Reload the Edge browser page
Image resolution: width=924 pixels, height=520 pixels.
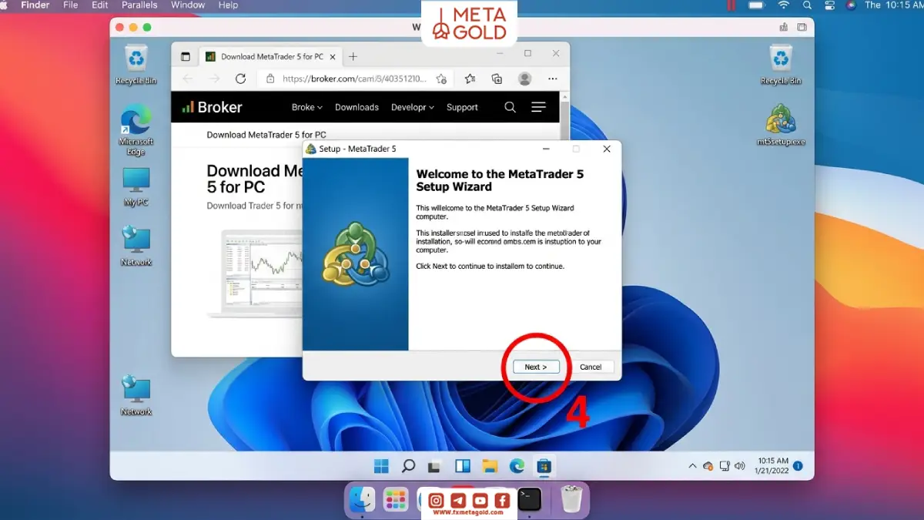tap(240, 79)
